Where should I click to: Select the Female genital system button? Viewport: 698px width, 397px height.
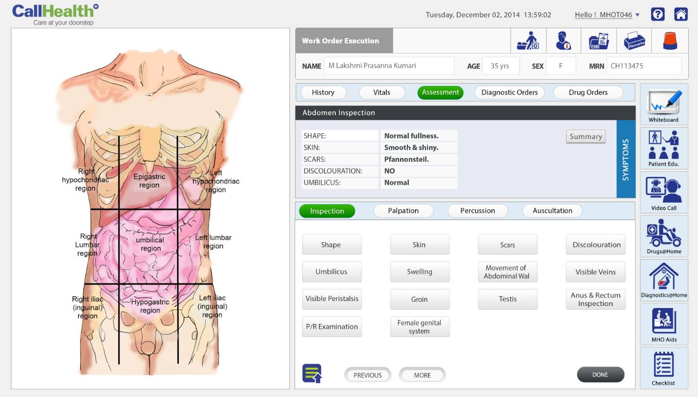420,327
